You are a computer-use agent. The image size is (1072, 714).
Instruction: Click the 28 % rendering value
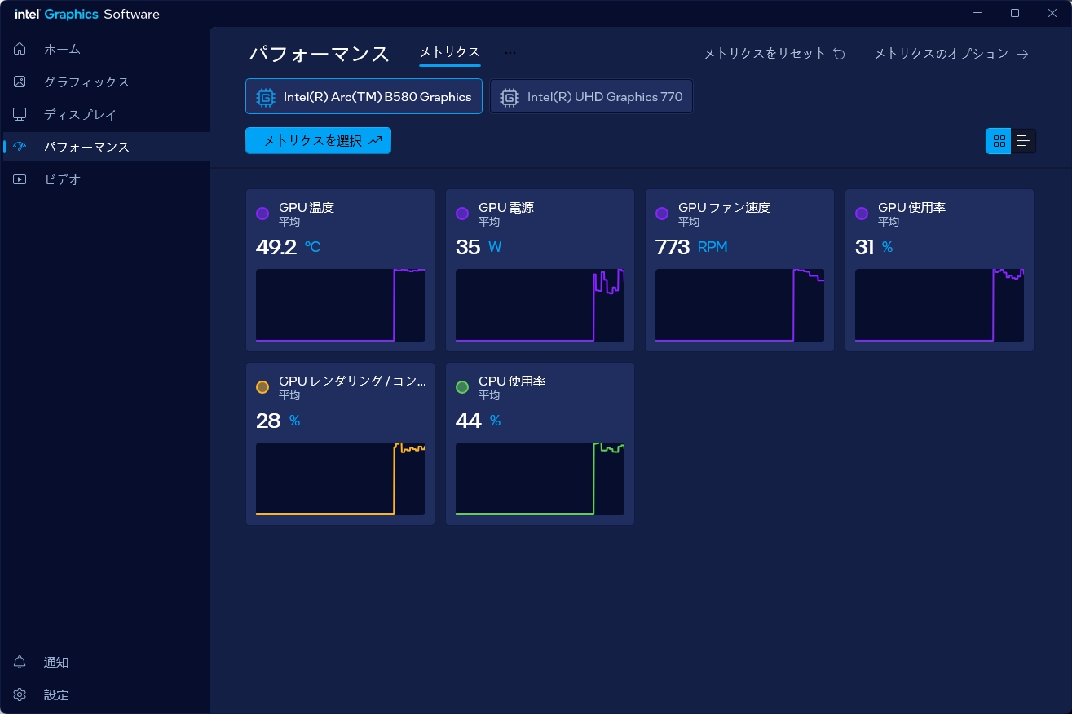(278, 421)
